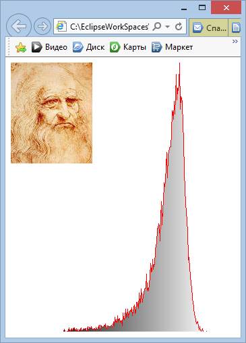Go back with the browser Back arrow

(x=19, y=26)
